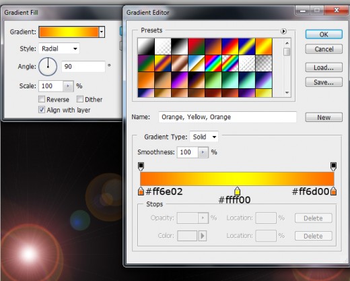
Task: Open the Gradient picker dropdown arrow
Action: (x=102, y=32)
